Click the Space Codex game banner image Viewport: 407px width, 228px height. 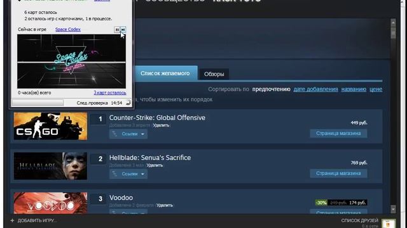point(71,61)
